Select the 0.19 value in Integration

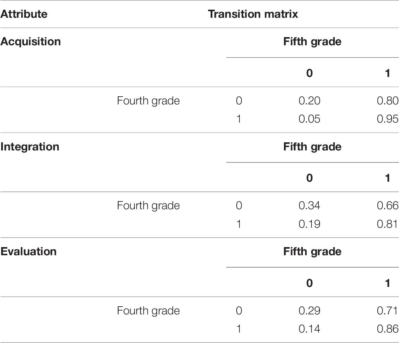pyautogui.click(x=310, y=224)
